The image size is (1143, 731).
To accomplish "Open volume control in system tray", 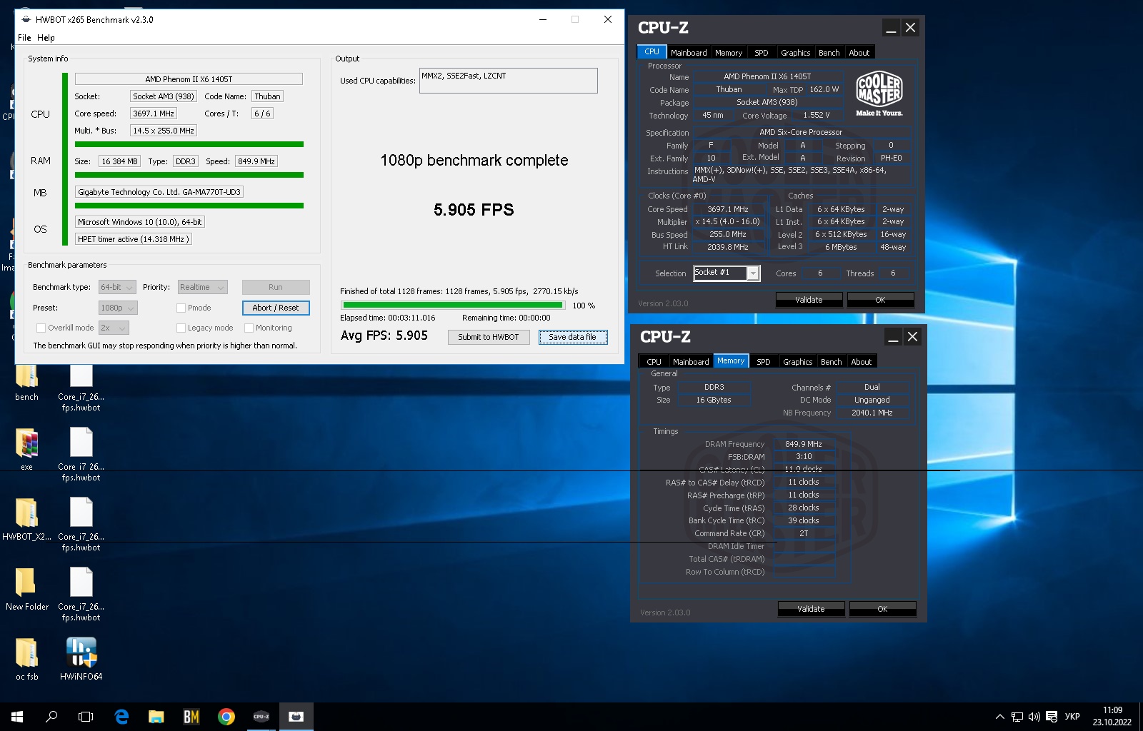I will [1034, 717].
